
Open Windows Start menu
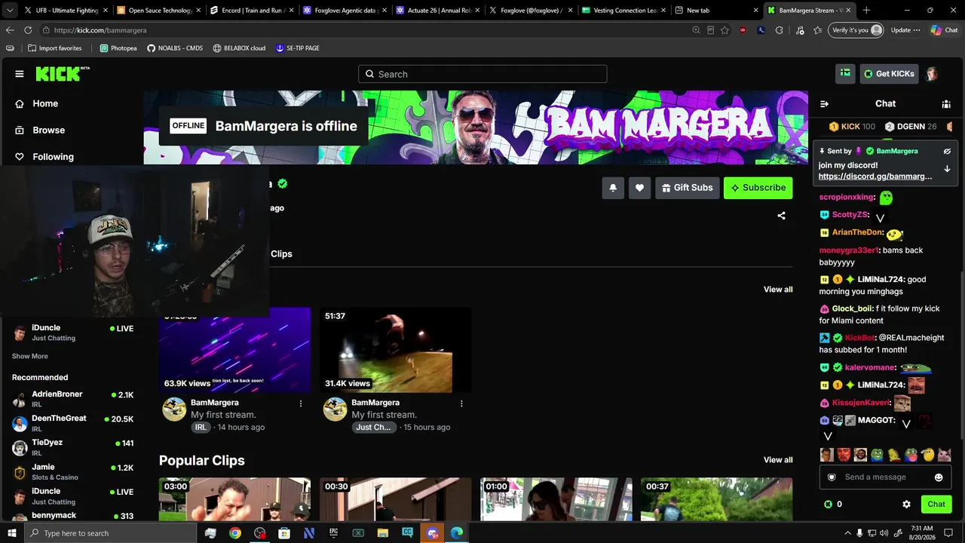point(12,533)
